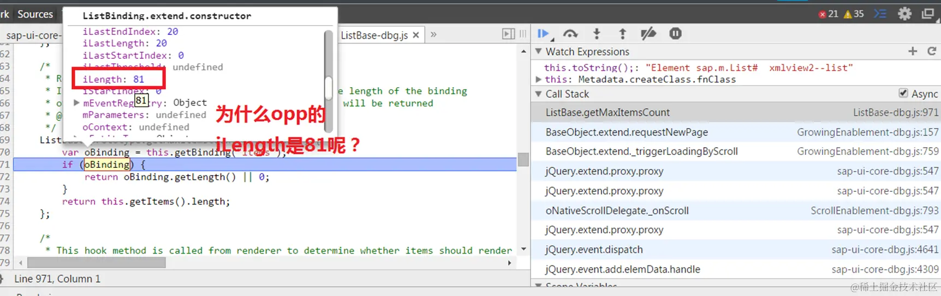Open GrowingEnablement-dbg.js:157 source link
Viewport: 941px width, 296px height.
tap(867, 132)
